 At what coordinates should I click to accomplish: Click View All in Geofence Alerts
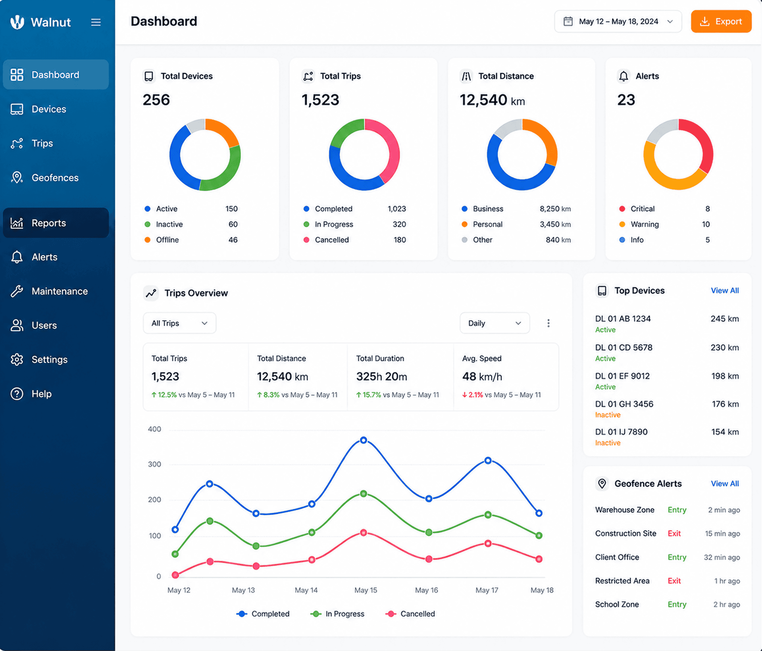point(725,484)
